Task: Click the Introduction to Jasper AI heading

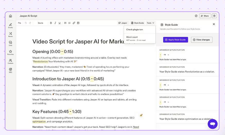Action: tap(68, 79)
